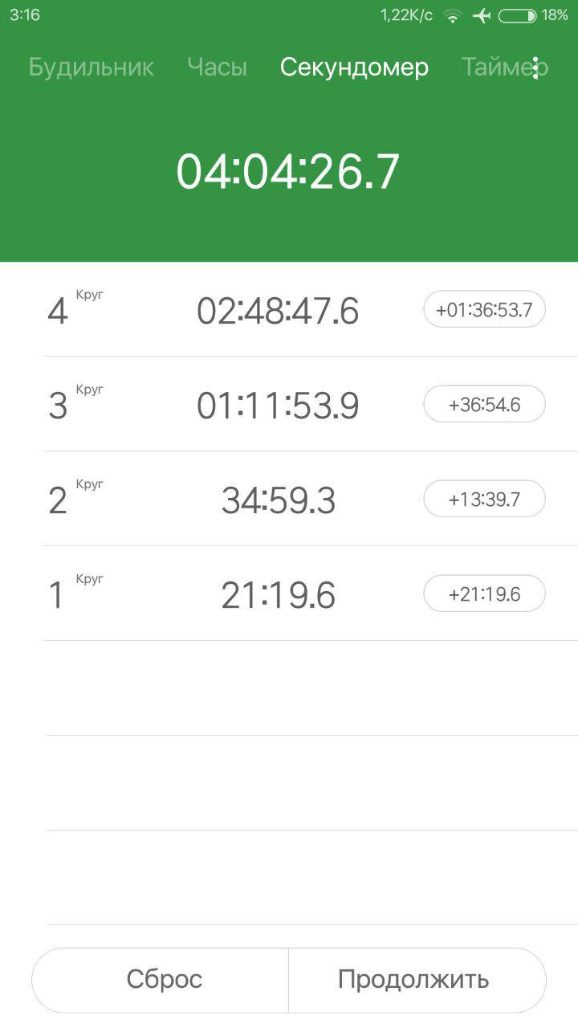578x1028 pixels.
Task: Tap the Wi-Fi status icon
Action: pyautogui.click(x=454, y=15)
